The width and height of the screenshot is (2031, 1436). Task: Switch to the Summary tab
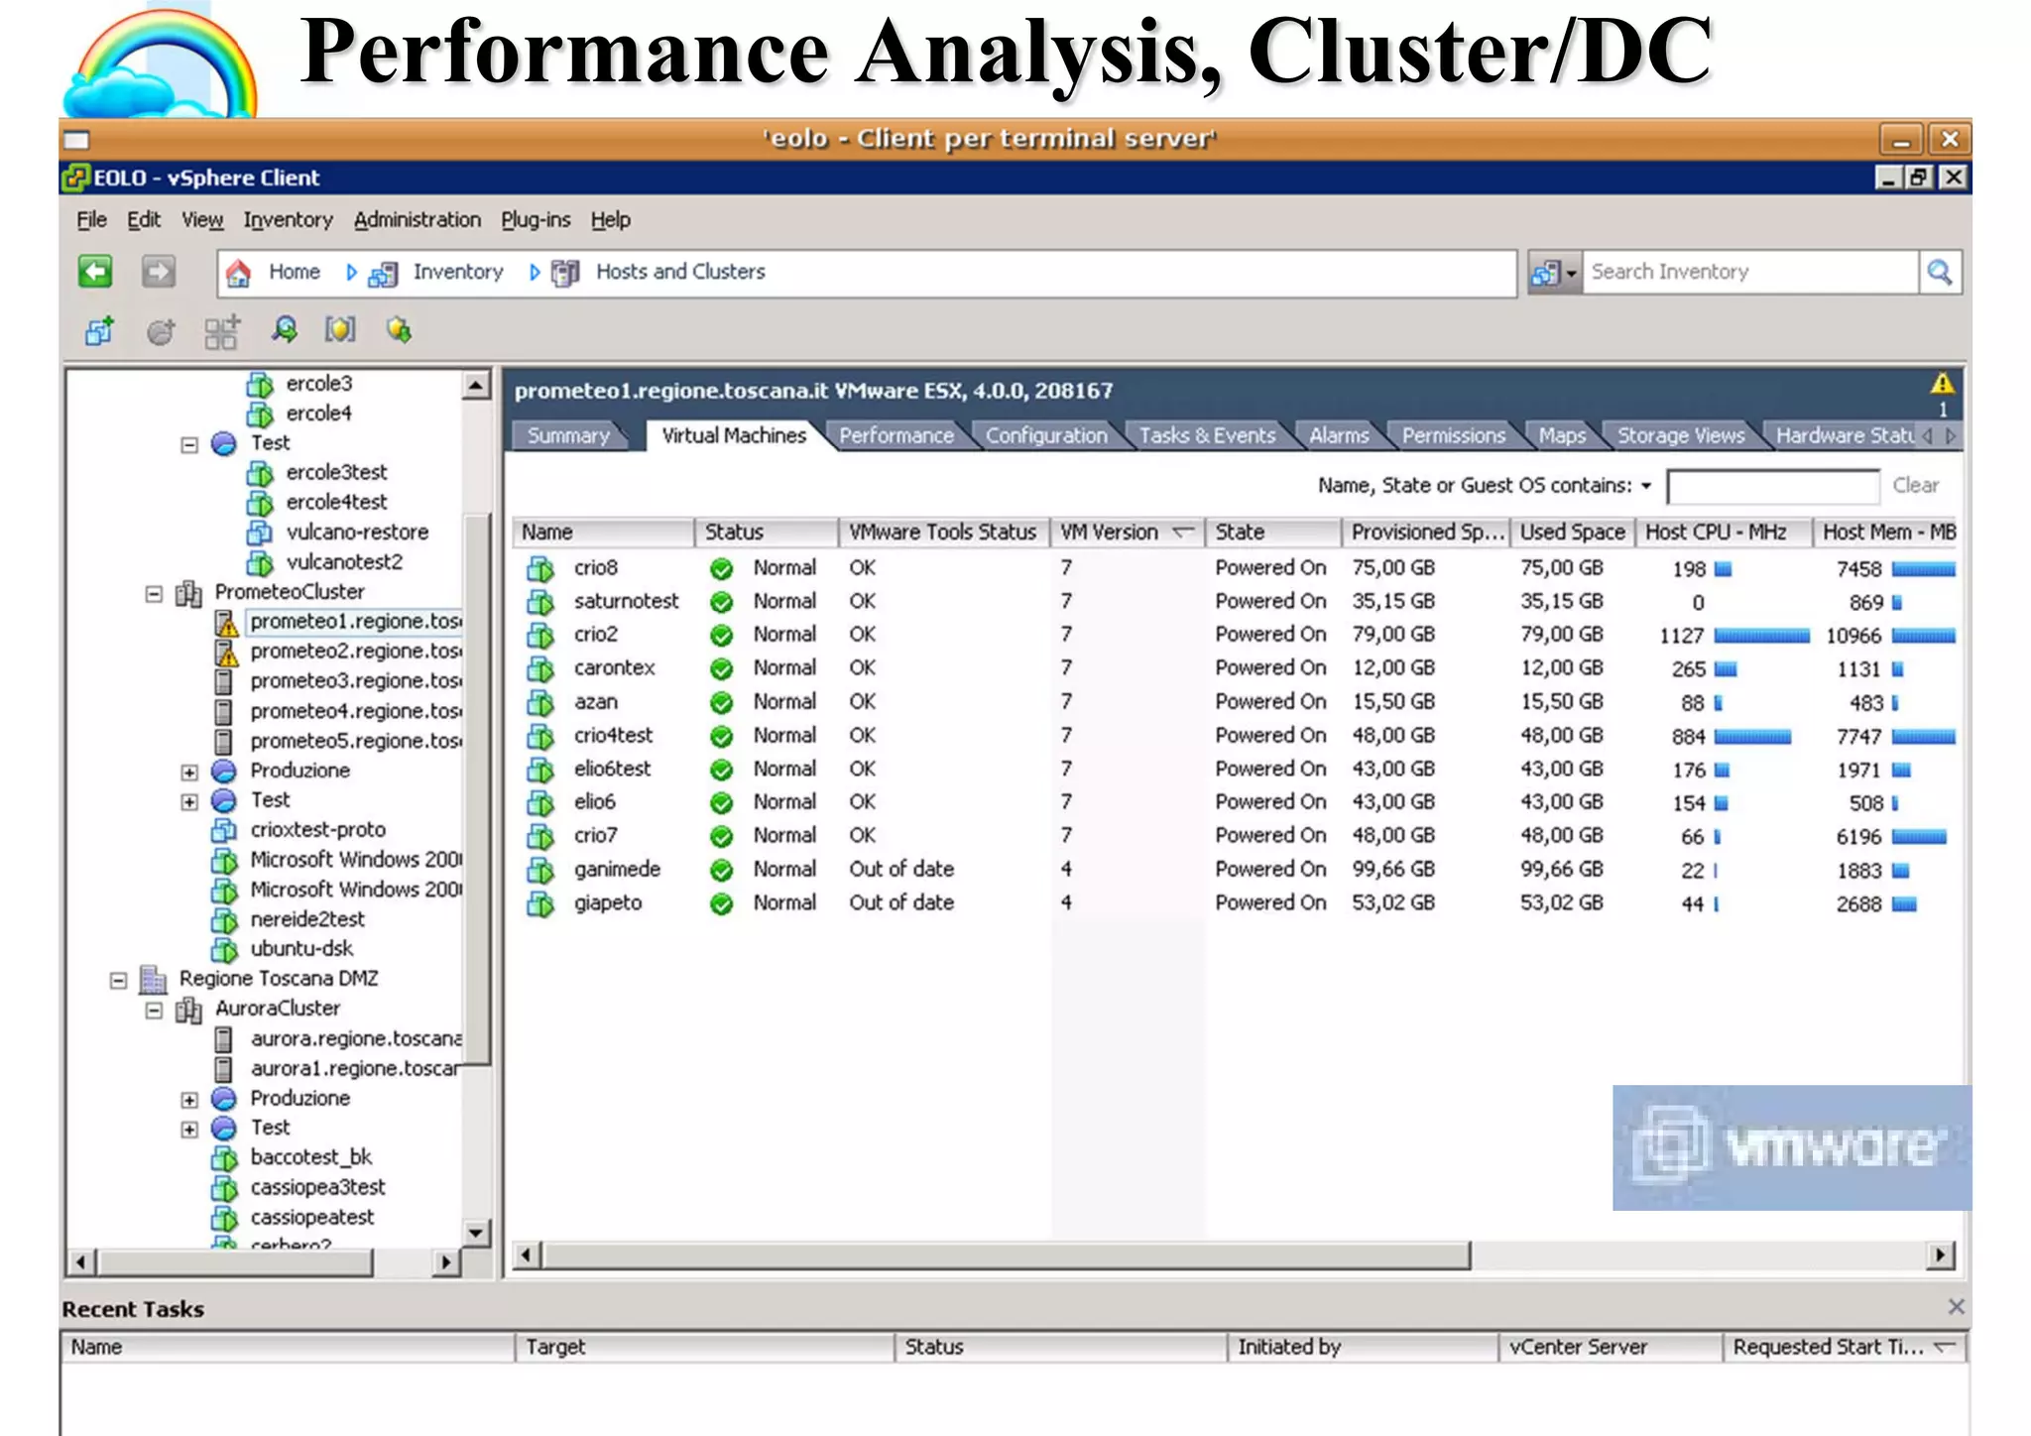click(x=568, y=435)
